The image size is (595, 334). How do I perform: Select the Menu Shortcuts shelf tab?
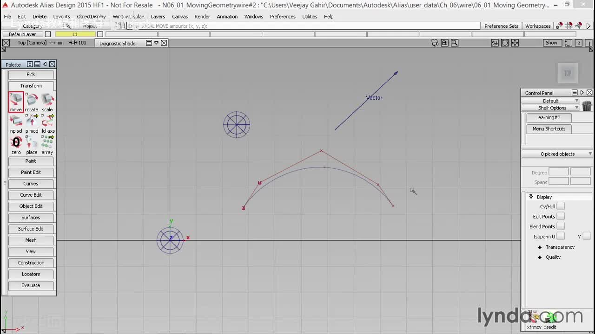click(x=549, y=129)
